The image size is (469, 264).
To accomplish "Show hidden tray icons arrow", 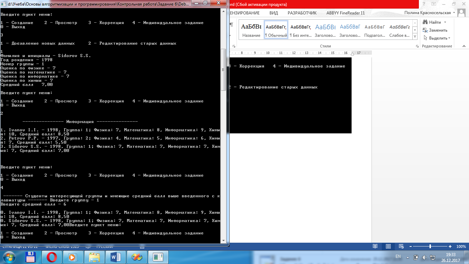I will [x=408, y=257].
